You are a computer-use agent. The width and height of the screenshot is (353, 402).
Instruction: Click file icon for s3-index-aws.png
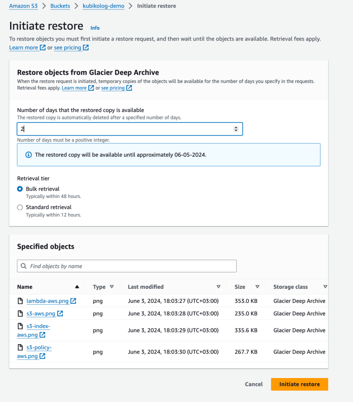(20, 326)
